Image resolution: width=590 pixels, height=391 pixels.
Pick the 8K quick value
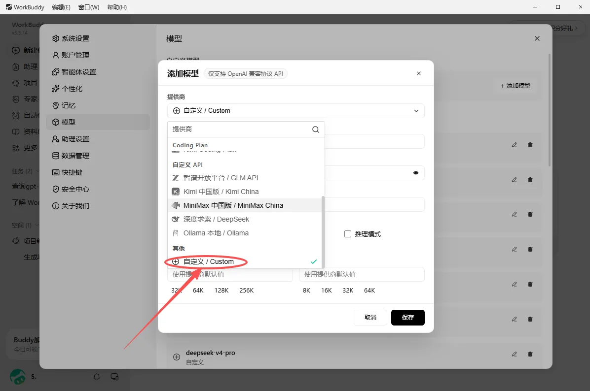click(307, 291)
